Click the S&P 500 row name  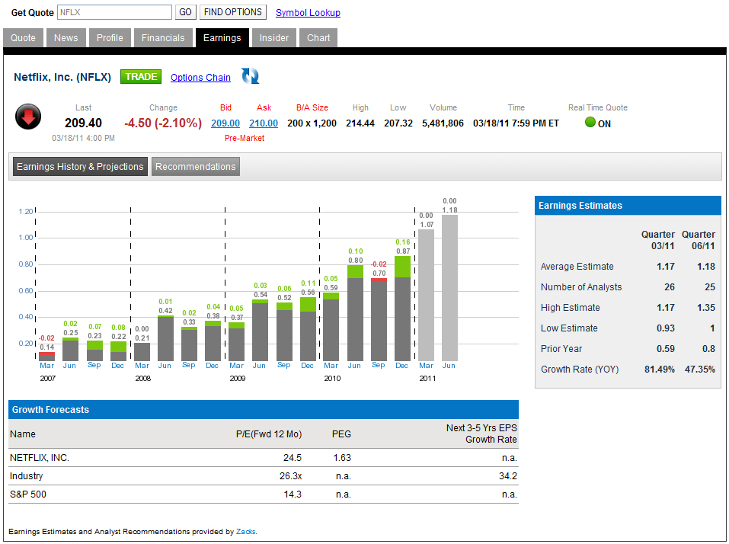(x=28, y=494)
